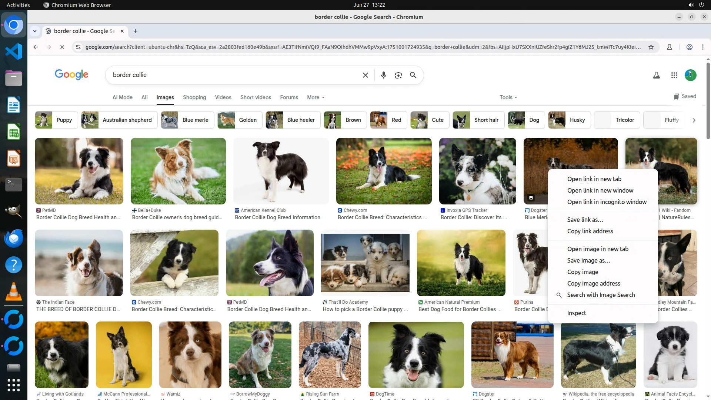Switch to the Videos tab

point(223,97)
